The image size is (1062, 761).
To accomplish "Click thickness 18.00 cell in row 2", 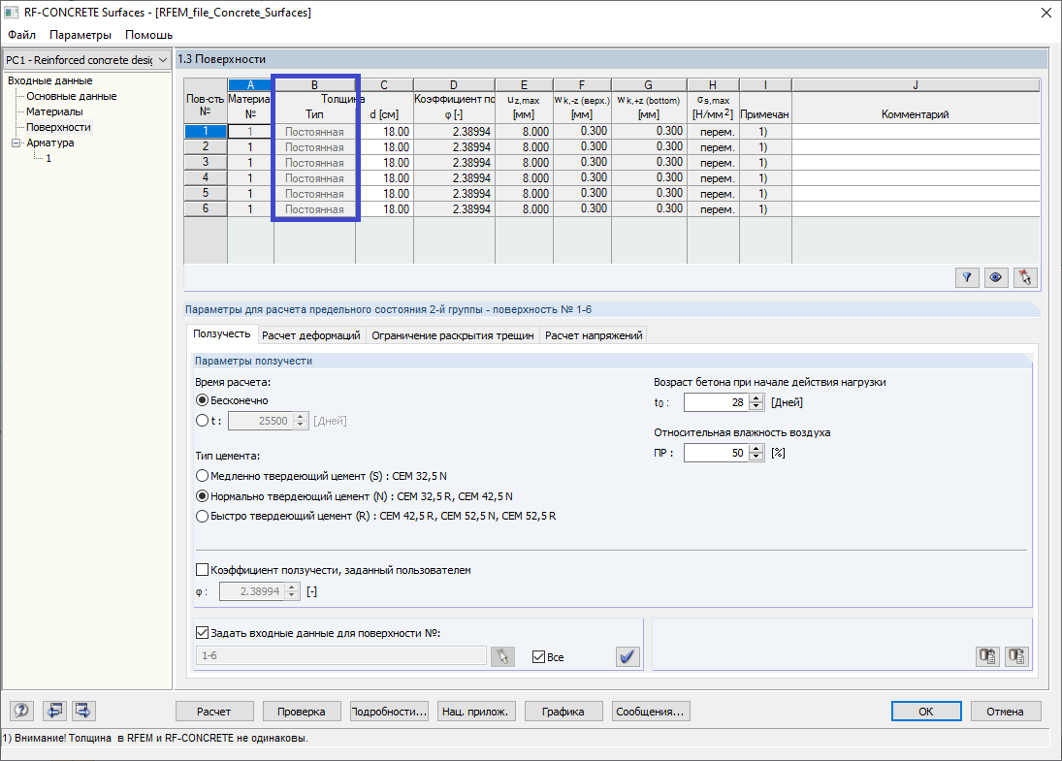I will point(384,147).
